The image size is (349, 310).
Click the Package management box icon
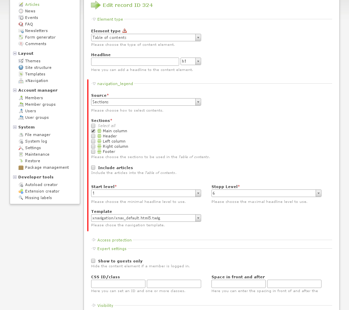pyautogui.click(x=21, y=167)
